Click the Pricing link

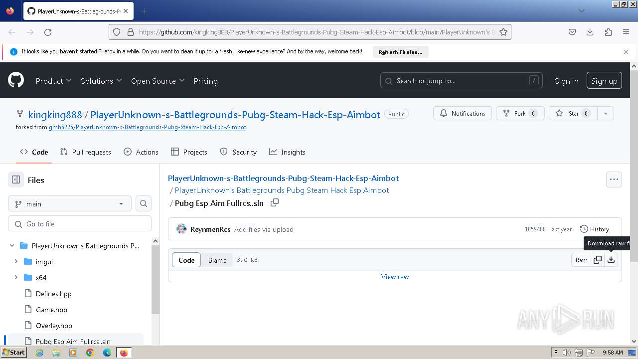(x=205, y=81)
